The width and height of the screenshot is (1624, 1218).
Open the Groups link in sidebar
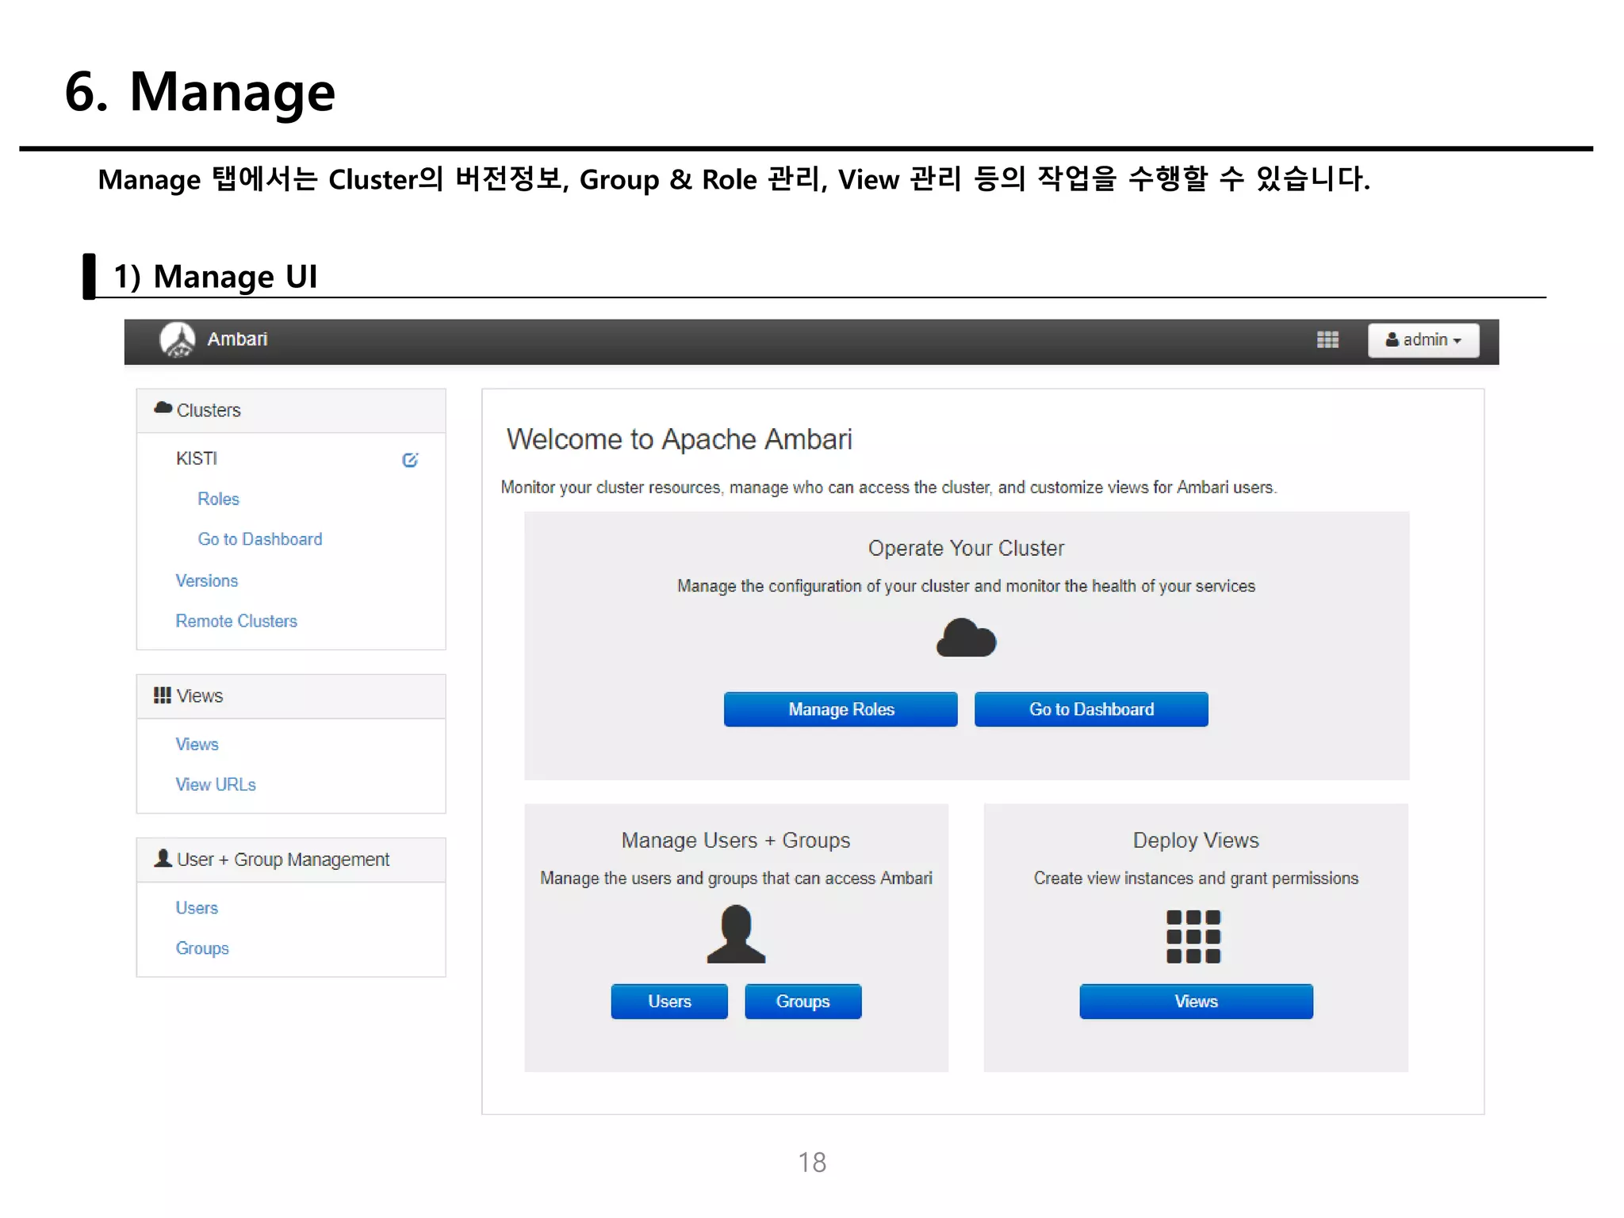coord(202,948)
